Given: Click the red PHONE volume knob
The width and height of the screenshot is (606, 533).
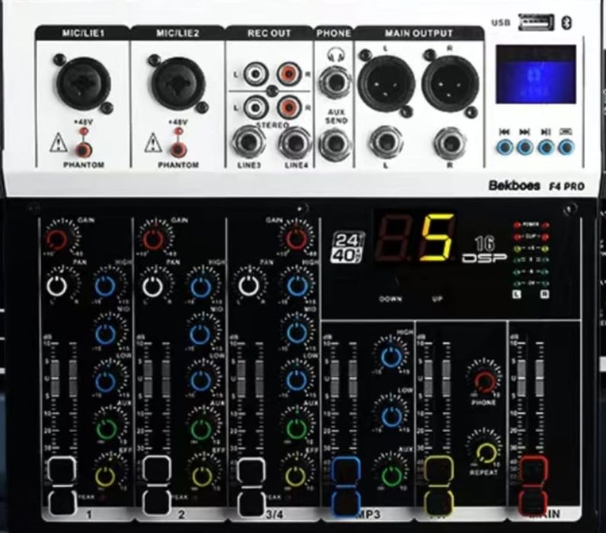Looking at the screenshot, I should pos(485,381).
